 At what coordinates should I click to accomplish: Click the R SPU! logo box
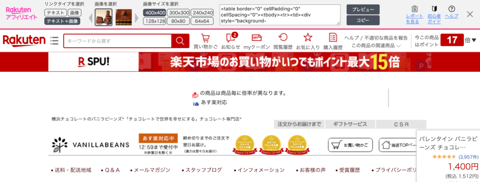click(93, 62)
